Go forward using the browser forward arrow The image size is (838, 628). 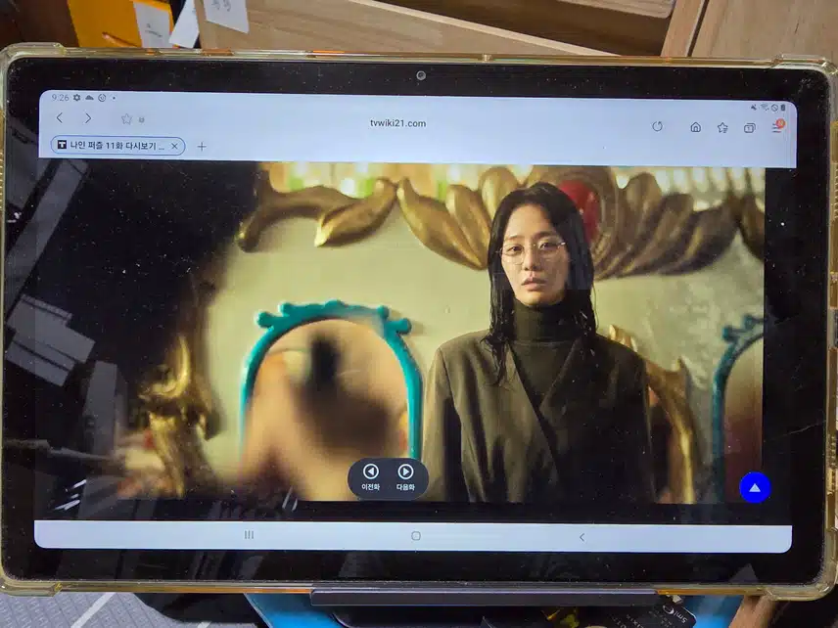pos(88,118)
